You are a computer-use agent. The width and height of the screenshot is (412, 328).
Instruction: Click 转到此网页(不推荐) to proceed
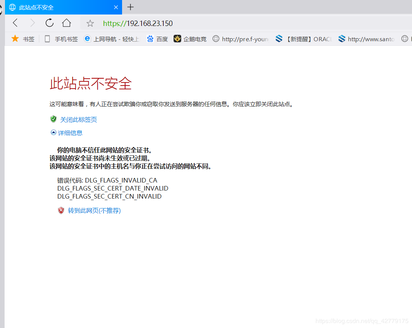[x=94, y=210]
